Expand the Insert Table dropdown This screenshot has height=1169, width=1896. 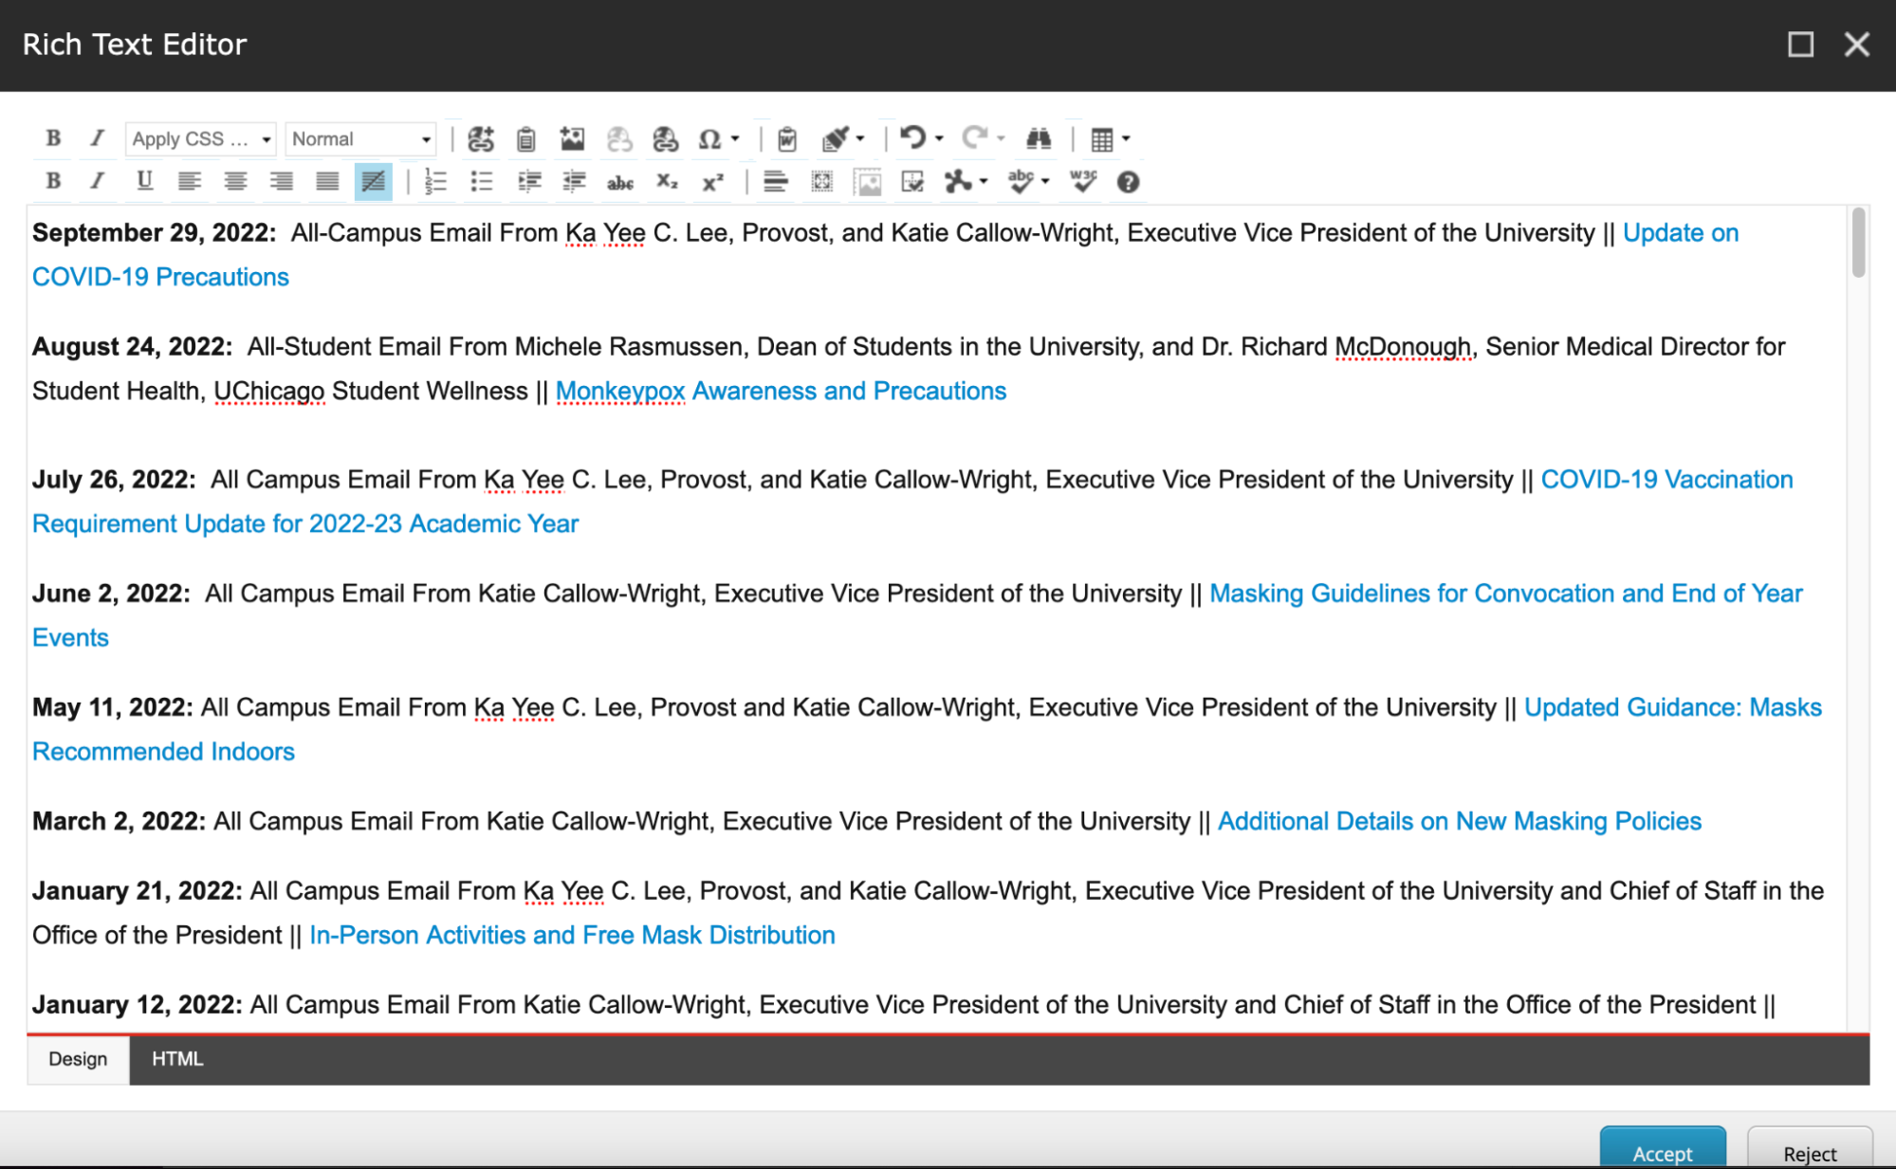click(1126, 139)
